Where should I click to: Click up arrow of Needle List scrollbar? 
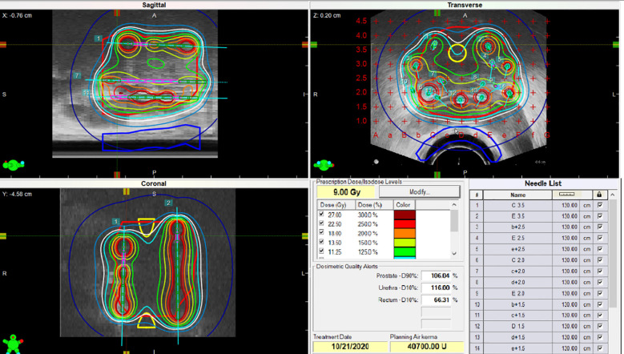pyautogui.click(x=613, y=195)
